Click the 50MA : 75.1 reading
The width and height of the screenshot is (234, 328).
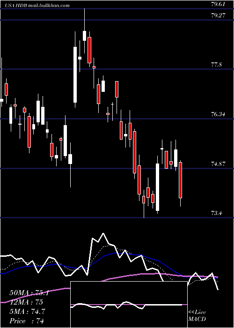(29, 293)
